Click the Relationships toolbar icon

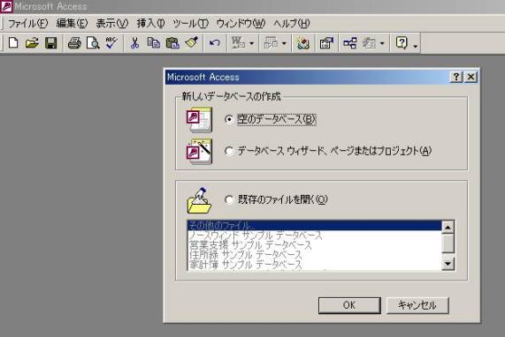[x=349, y=42]
